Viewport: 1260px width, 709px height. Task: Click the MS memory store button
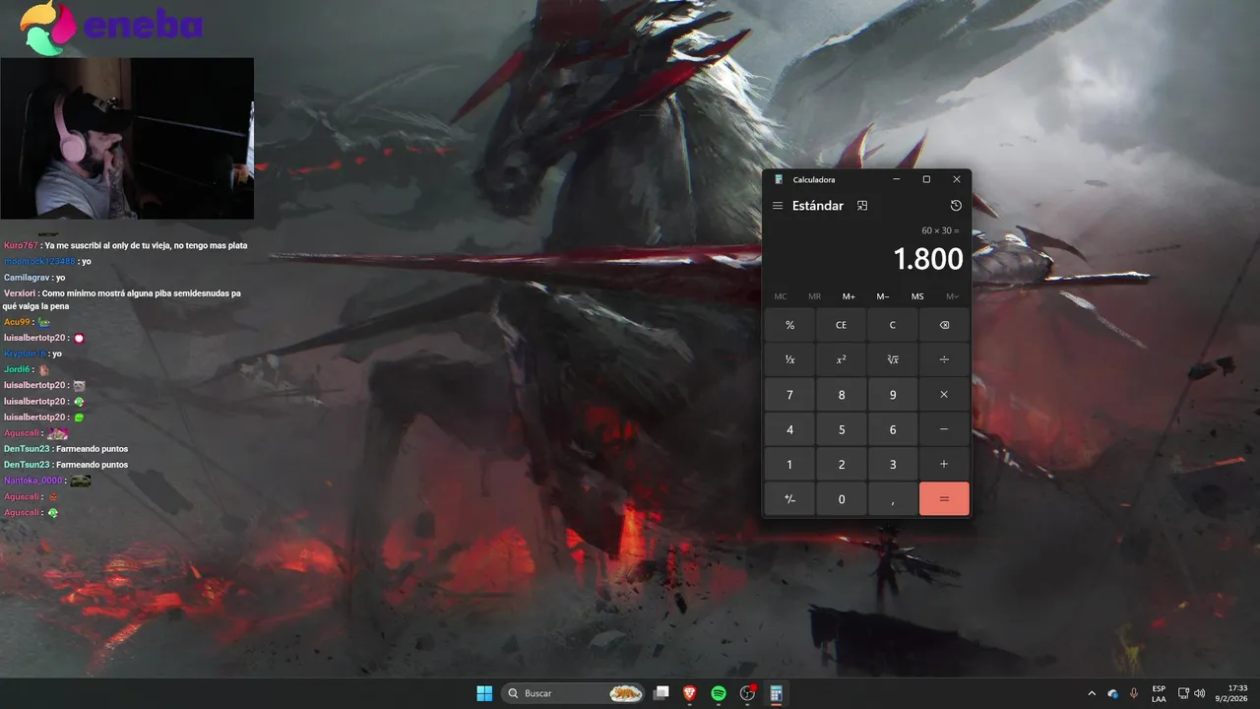point(917,296)
